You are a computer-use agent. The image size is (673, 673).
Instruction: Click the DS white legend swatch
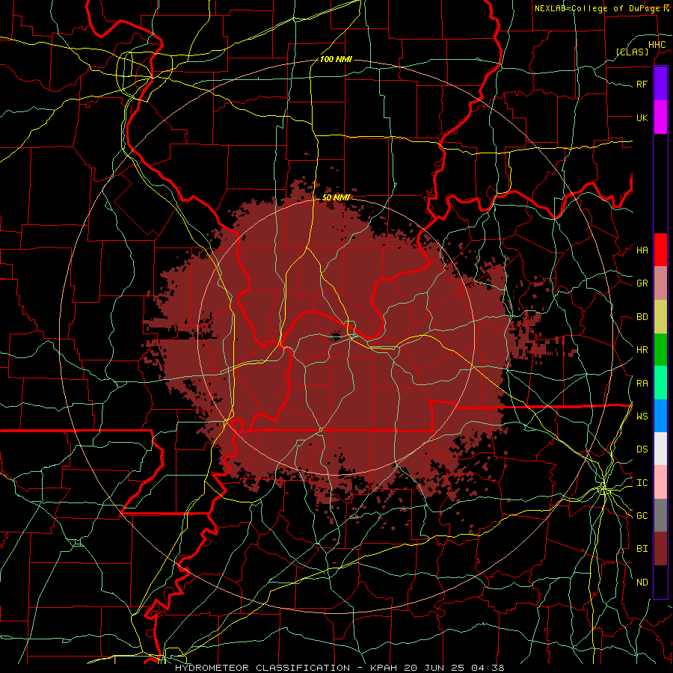[x=660, y=449]
